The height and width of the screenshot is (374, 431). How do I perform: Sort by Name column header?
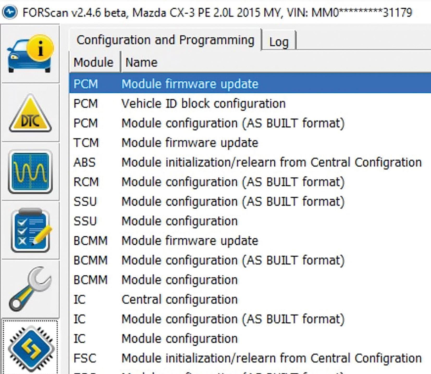[141, 62]
